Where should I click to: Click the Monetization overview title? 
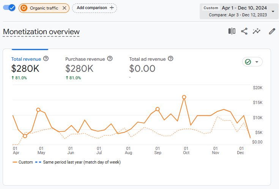coord(41,32)
